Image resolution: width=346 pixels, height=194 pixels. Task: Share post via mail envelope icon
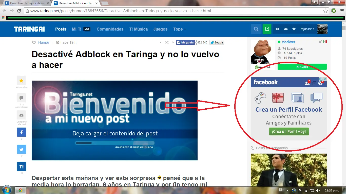point(21,115)
